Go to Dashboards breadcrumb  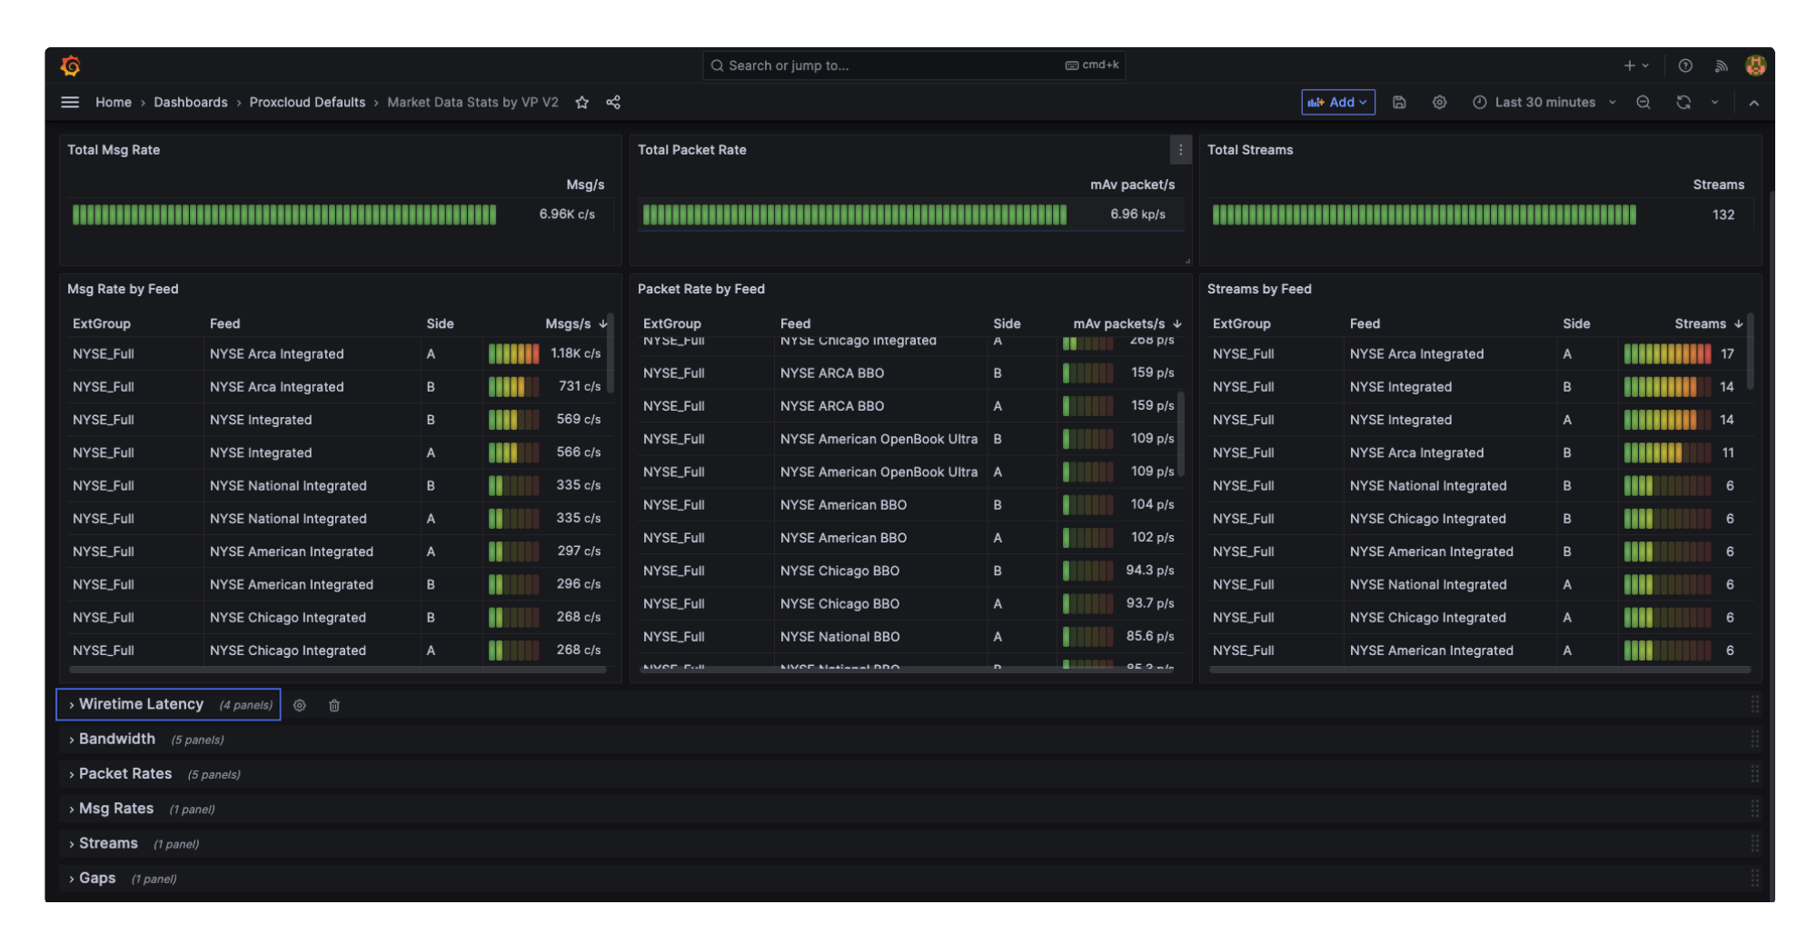(191, 103)
